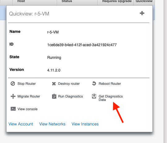The height and width of the screenshot is (143, 167).
Task: Click the Requires Upgrade column header
Action: click(x=117, y=1)
